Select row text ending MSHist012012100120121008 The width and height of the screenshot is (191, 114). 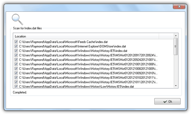[x=88, y=64]
